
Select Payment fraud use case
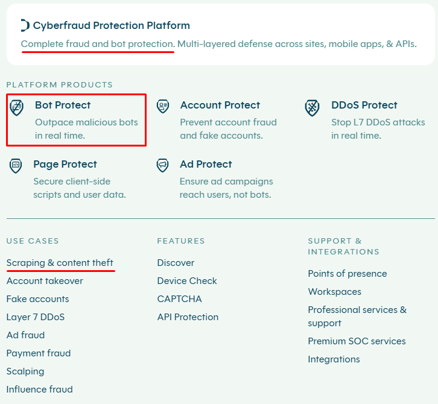(x=39, y=353)
